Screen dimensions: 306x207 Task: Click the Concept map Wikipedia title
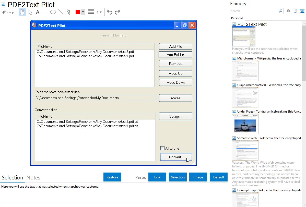point(269,190)
